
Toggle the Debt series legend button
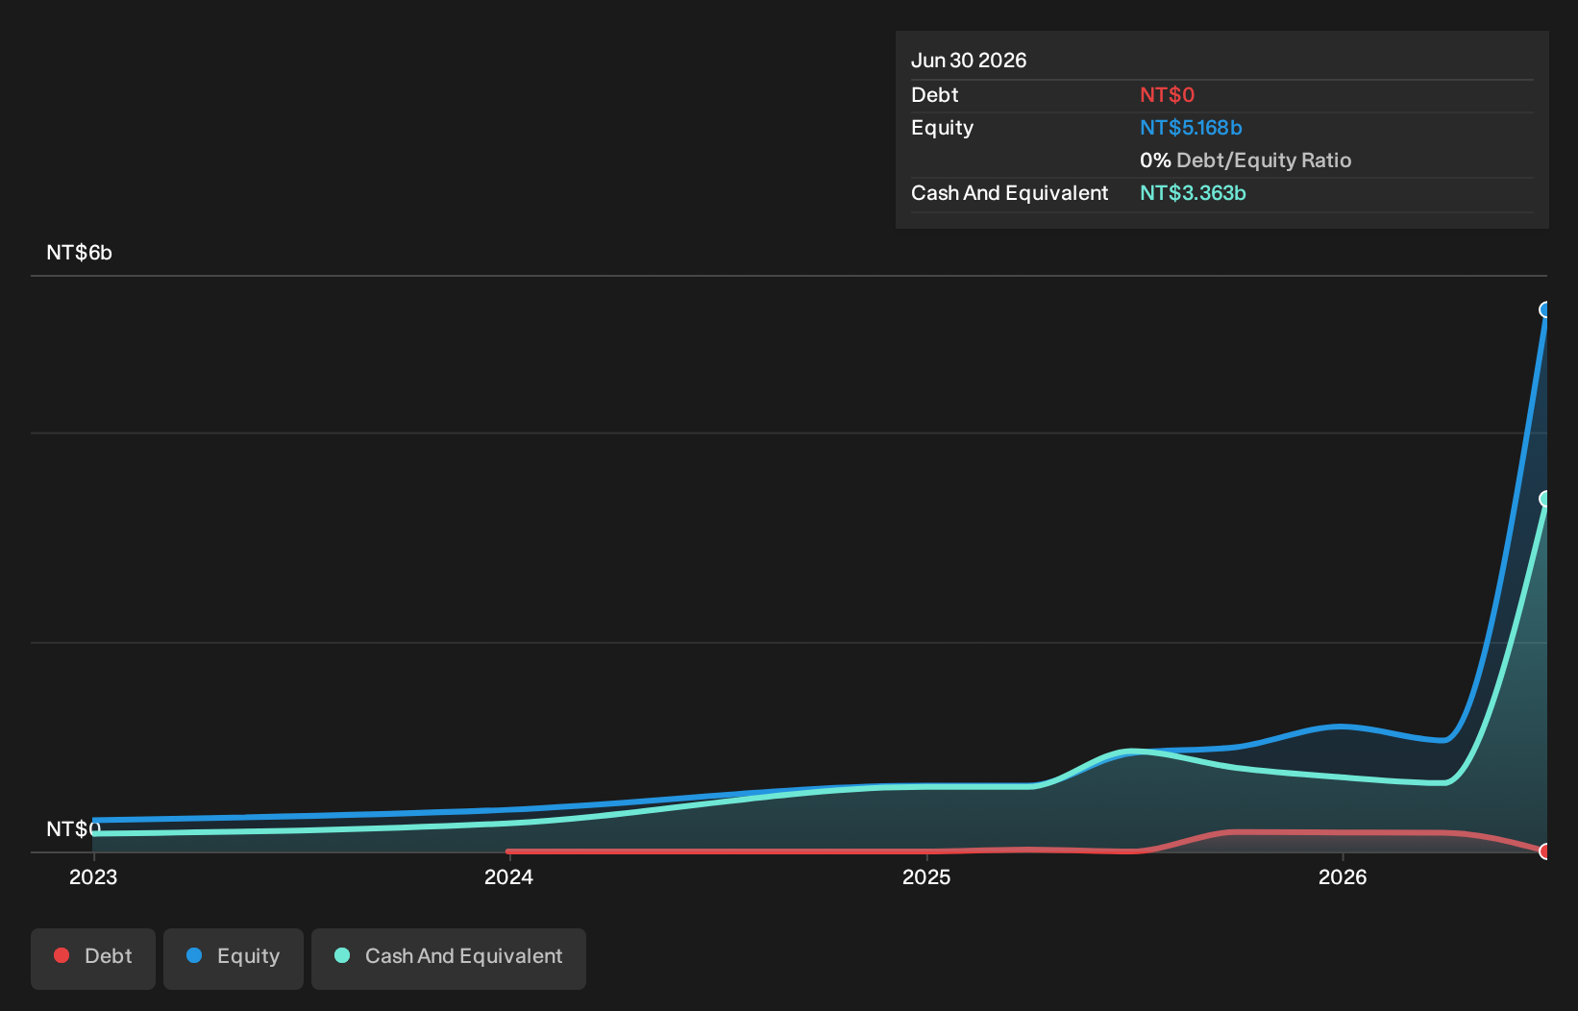click(x=93, y=958)
